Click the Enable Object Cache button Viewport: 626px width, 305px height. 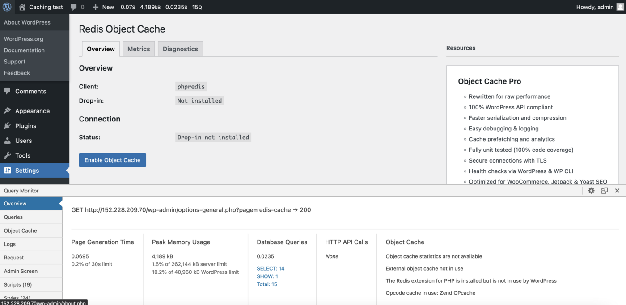point(112,159)
